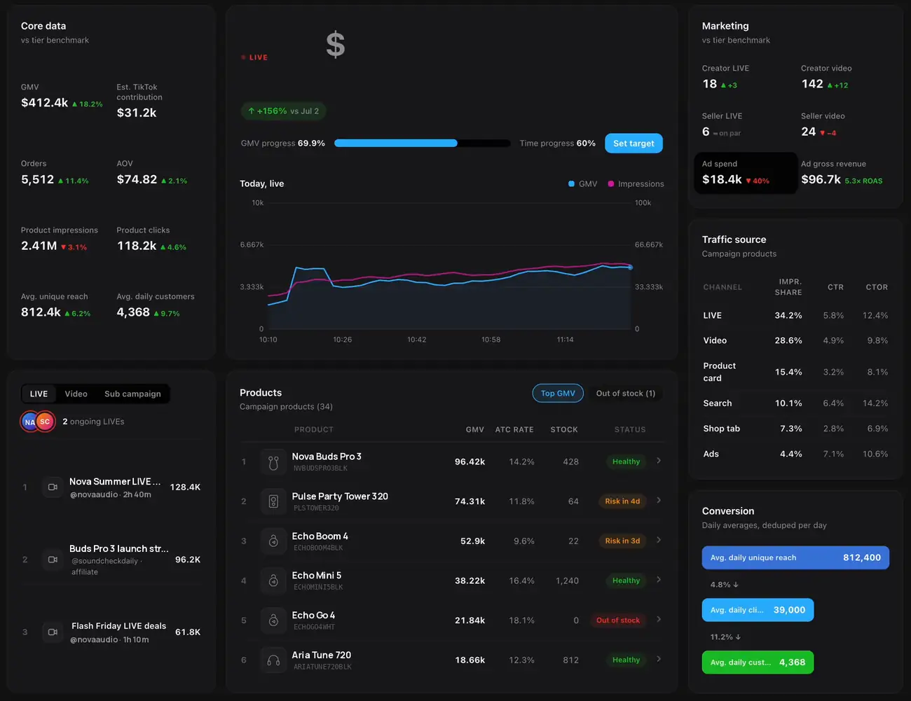Screen dimensions: 911x701
Task: Click the Avg. daily customers funnel bar
Action: pos(758,662)
